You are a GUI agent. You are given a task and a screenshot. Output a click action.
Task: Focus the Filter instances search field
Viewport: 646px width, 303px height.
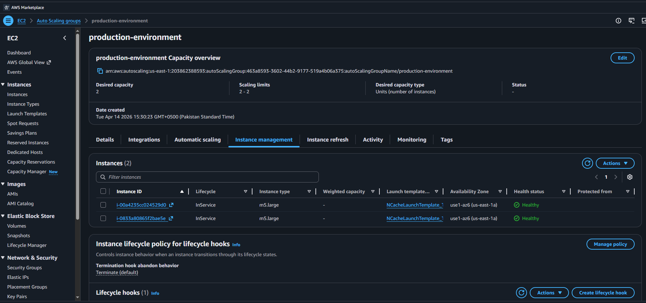tap(207, 177)
